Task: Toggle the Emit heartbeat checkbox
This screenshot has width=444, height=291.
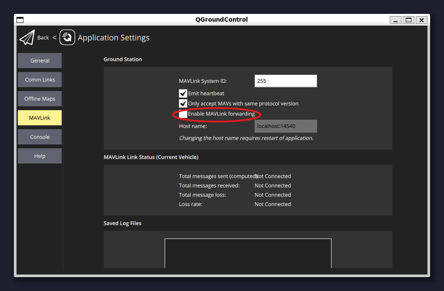Action: coord(183,93)
